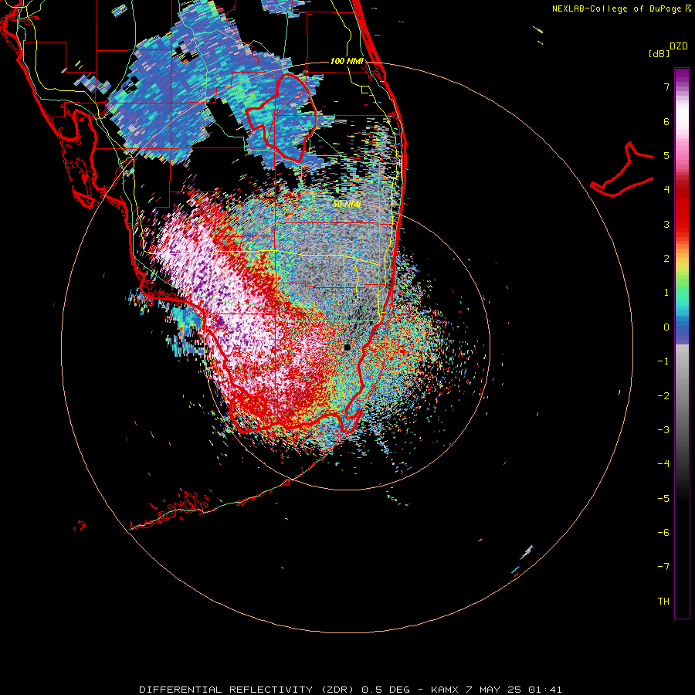This screenshot has height=695, width=695.
Task: Click the KAMX radar site black dot
Action: (347, 347)
